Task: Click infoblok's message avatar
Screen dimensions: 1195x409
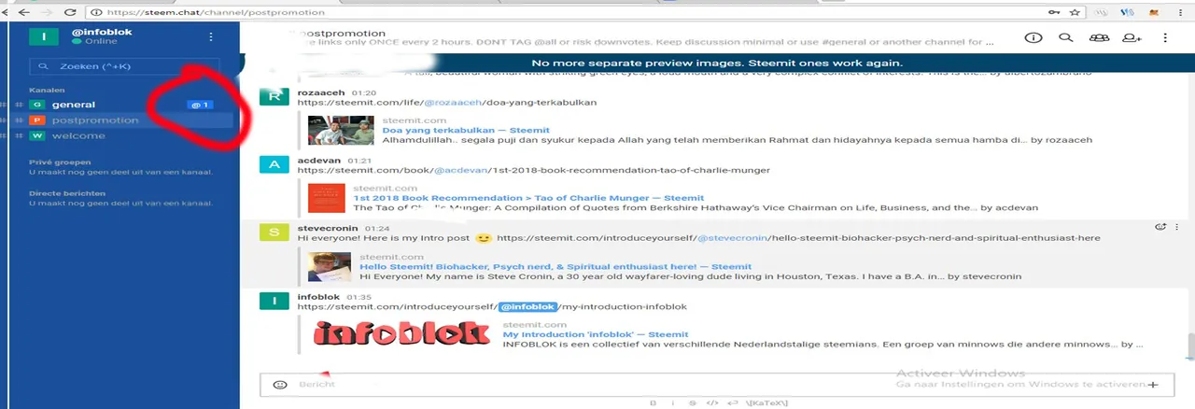Action: (274, 301)
